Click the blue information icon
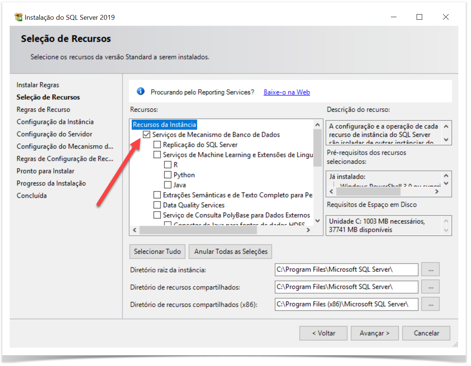The height and width of the screenshot is (366, 471). tap(140, 91)
